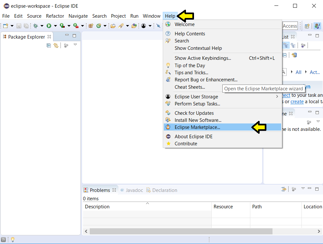323x244 pixels.
Task: Click the 'All' working set link
Action: [298, 72]
